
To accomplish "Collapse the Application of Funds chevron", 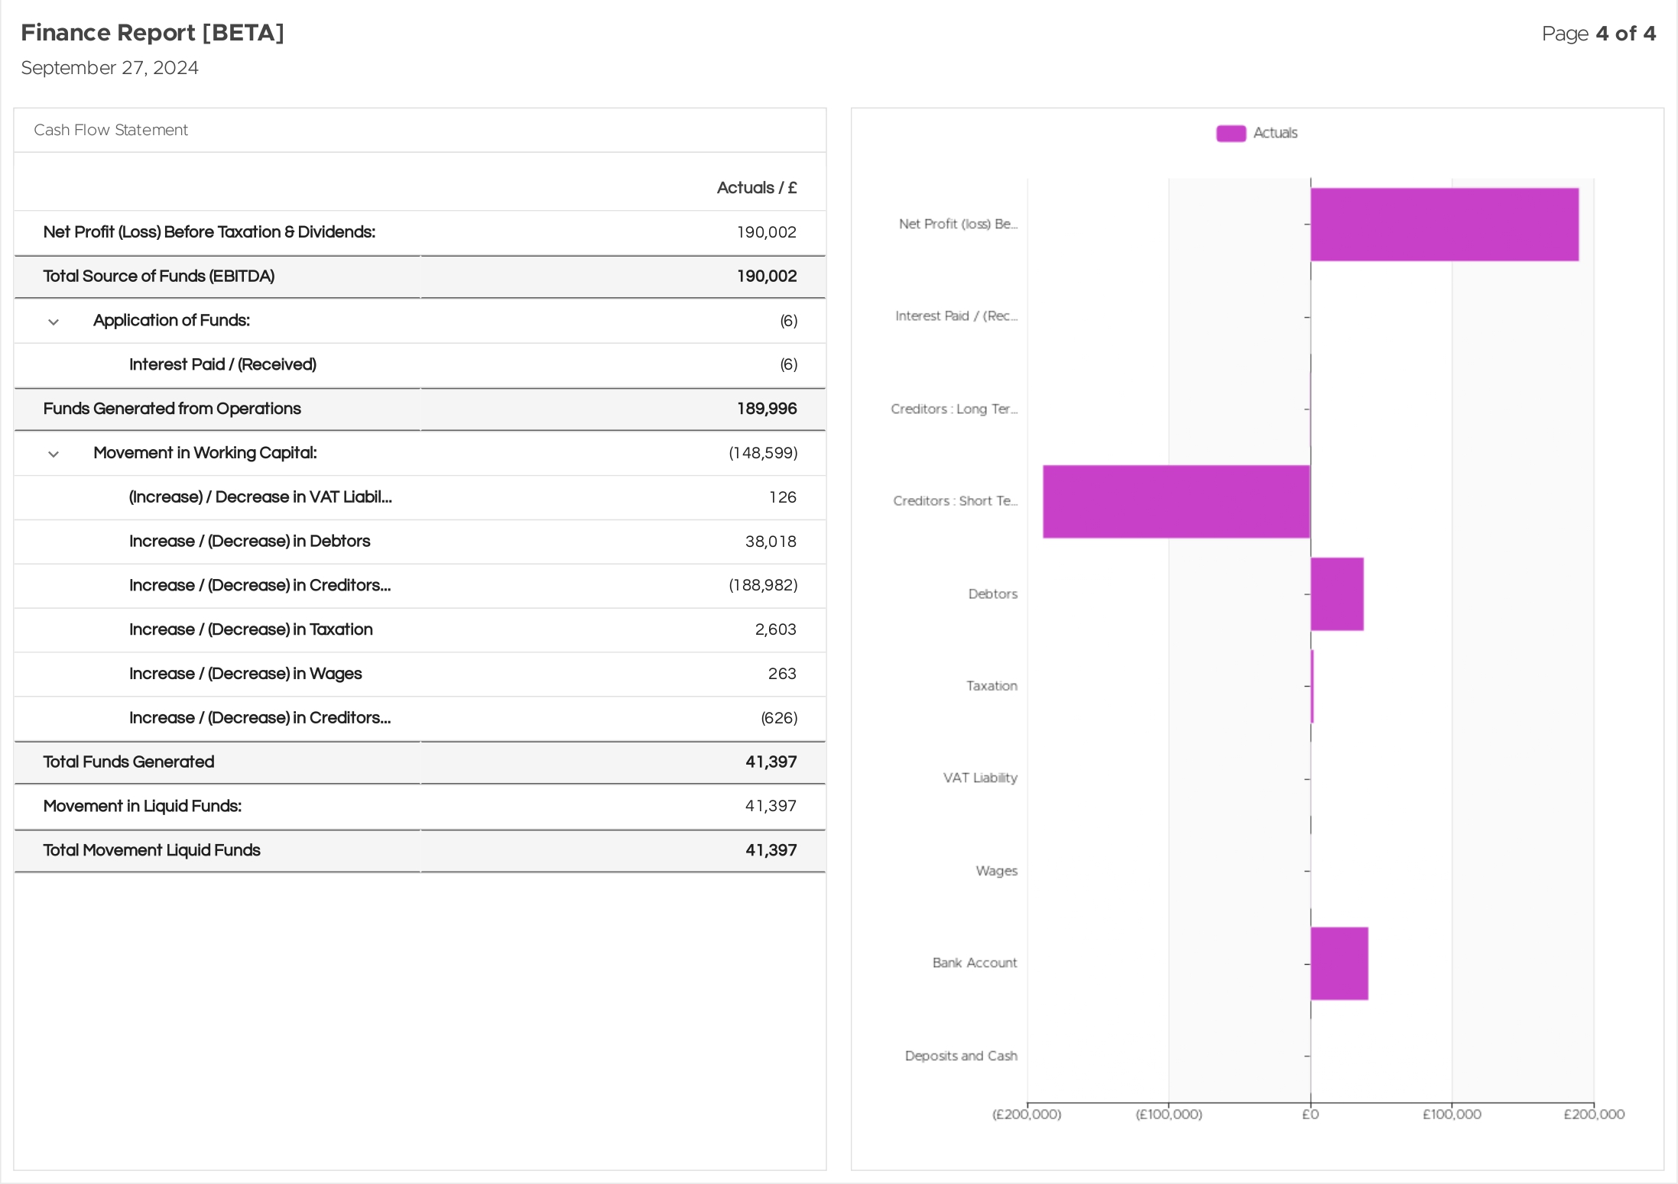I will pos(54,322).
